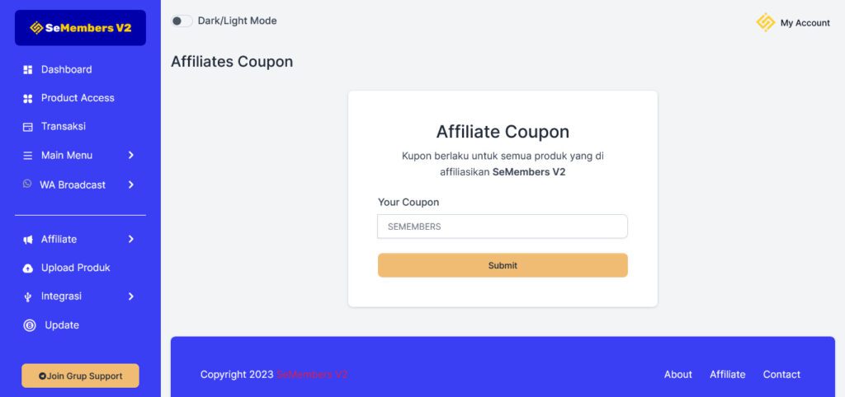The height and width of the screenshot is (397, 845).
Task: Click the Join Grup Support button
Action: 80,376
